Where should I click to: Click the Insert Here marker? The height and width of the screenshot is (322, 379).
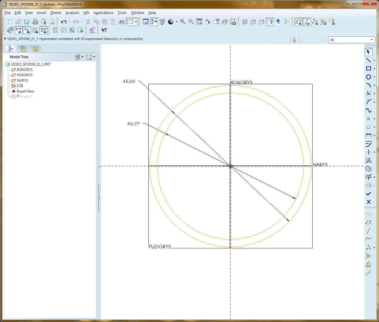(x=25, y=91)
